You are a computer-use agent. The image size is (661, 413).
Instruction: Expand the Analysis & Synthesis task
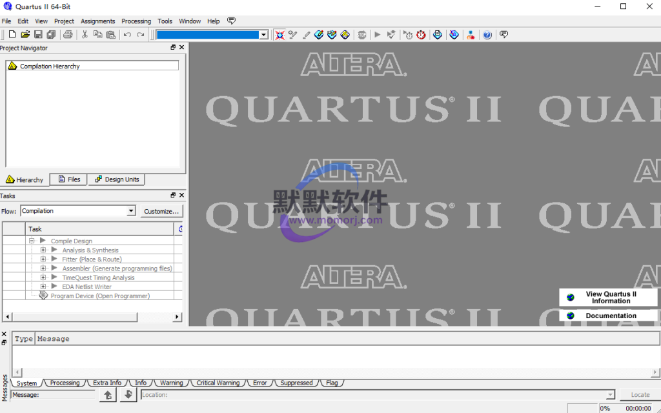(43, 250)
